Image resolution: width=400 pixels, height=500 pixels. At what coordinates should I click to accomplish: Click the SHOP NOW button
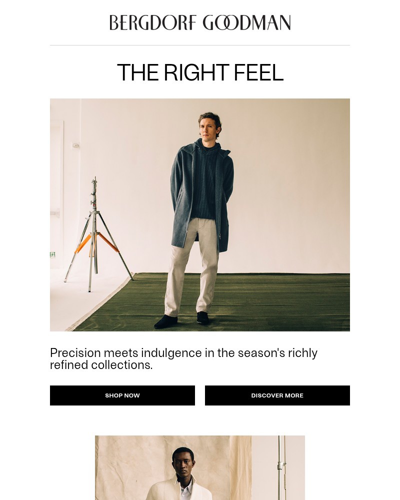pyautogui.click(x=122, y=395)
